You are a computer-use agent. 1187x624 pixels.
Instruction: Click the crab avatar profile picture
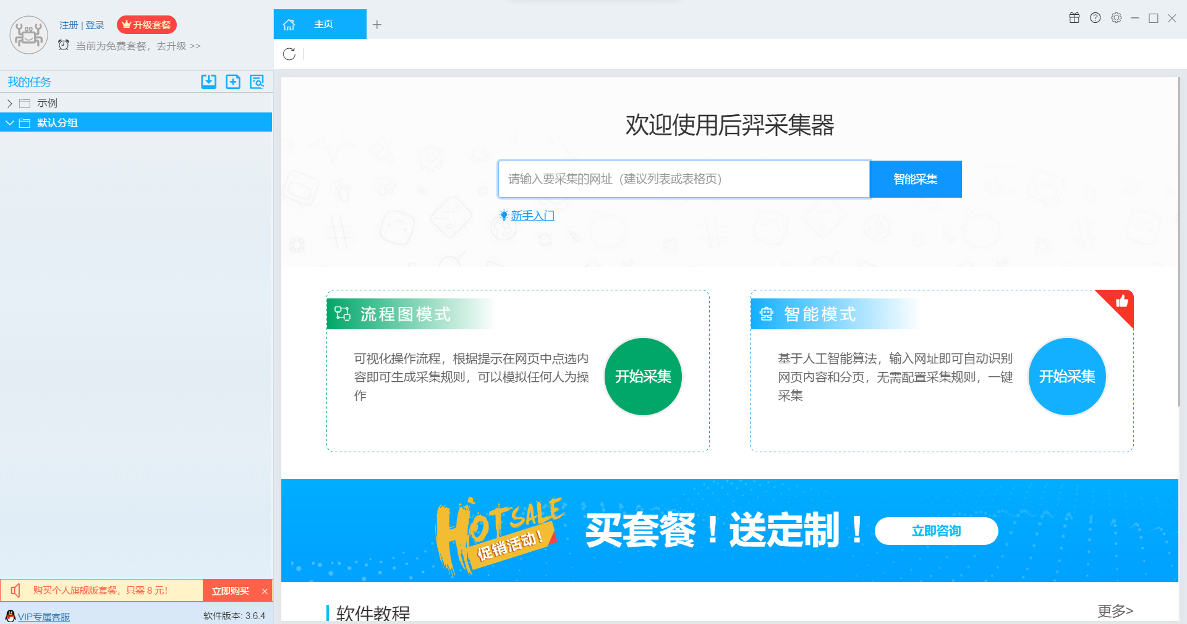(28, 35)
